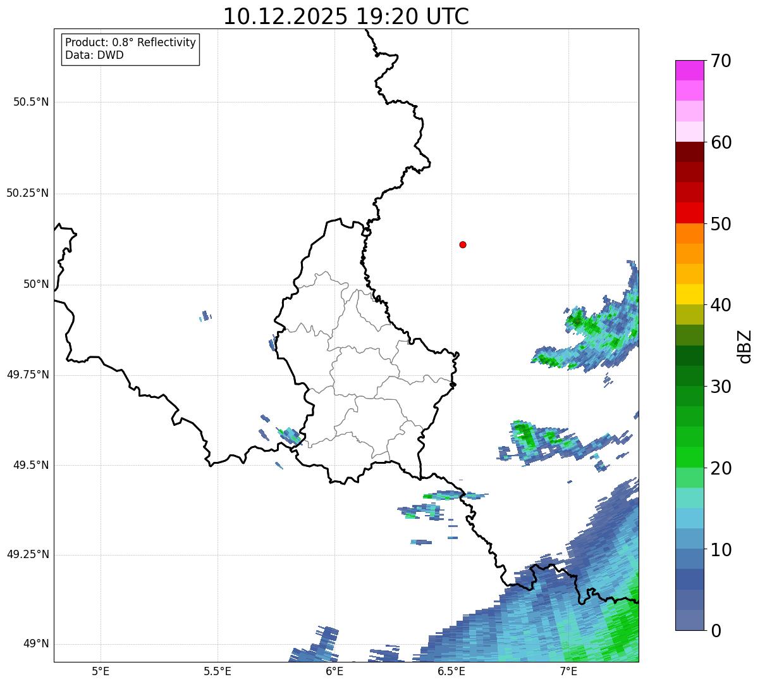The image size is (760, 684).
Task: Click the colorbar value 70
Action: (x=721, y=61)
